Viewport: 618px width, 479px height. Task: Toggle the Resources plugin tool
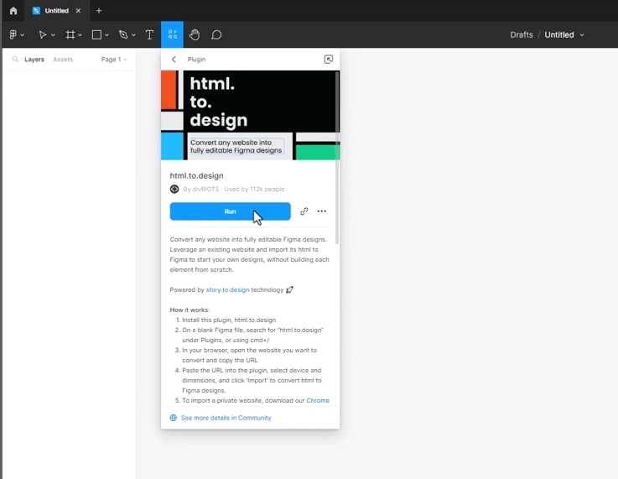172,34
